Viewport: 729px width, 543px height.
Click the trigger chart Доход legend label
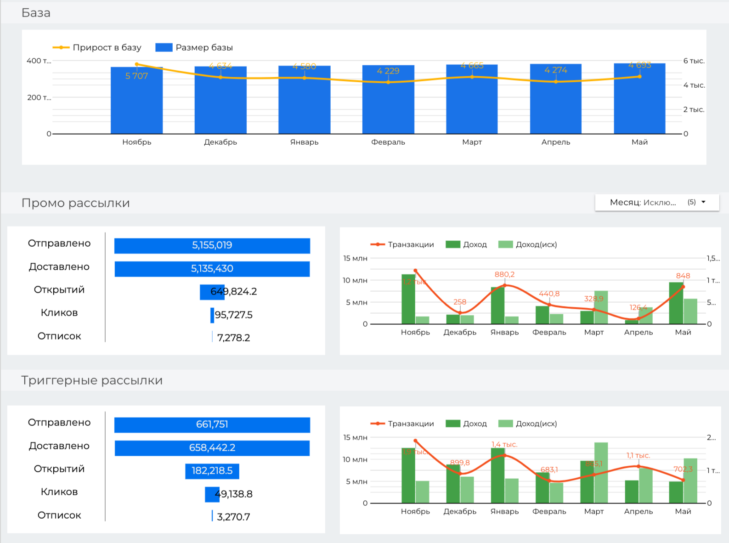coord(475,424)
